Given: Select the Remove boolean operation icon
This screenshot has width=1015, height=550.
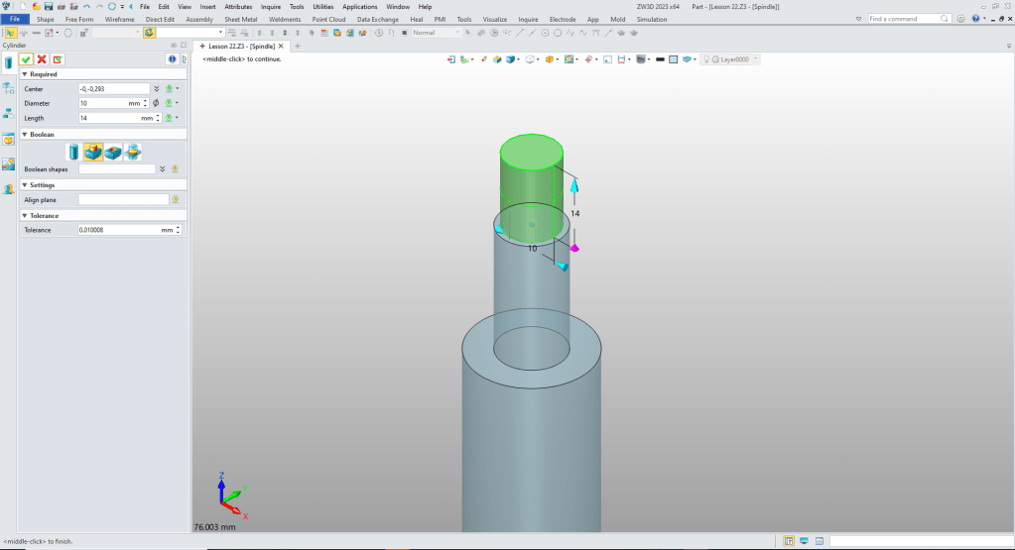Looking at the screenshot, I should click(x=113, y=152).
